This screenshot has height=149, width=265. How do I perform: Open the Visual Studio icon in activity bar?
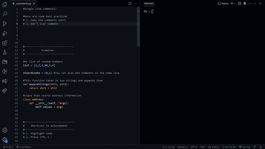point(5,81)
